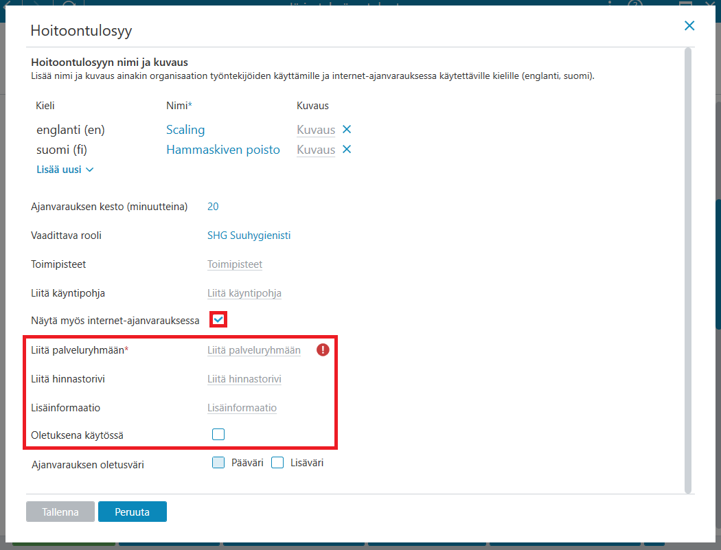Open the Liitä käyntipohja field
The image size is (721, 550).
(244, 293)
